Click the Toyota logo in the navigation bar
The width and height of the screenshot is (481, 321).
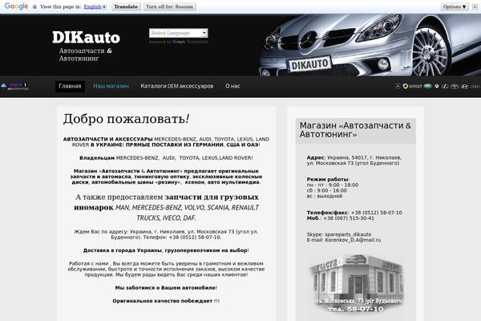455,87
